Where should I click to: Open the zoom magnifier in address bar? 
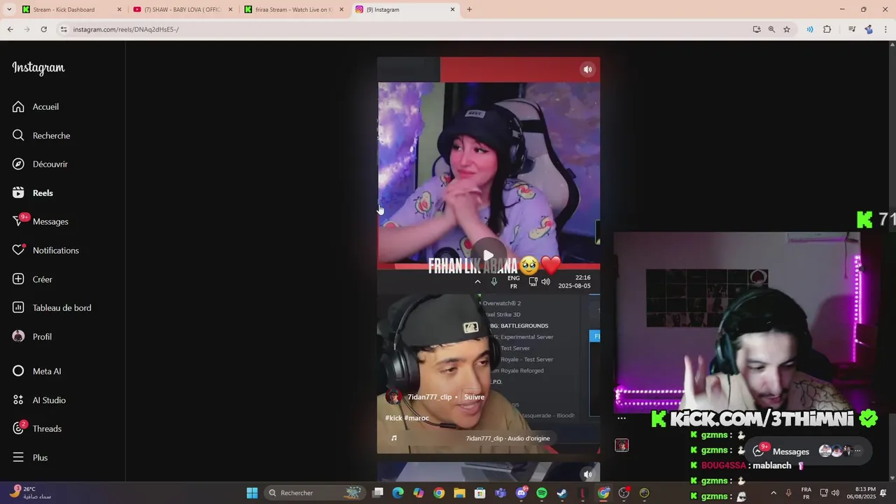click(771, 29)
